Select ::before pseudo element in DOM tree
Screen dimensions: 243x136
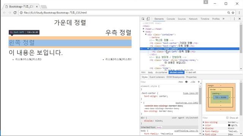pyautogui.click(x=155, y=37)
